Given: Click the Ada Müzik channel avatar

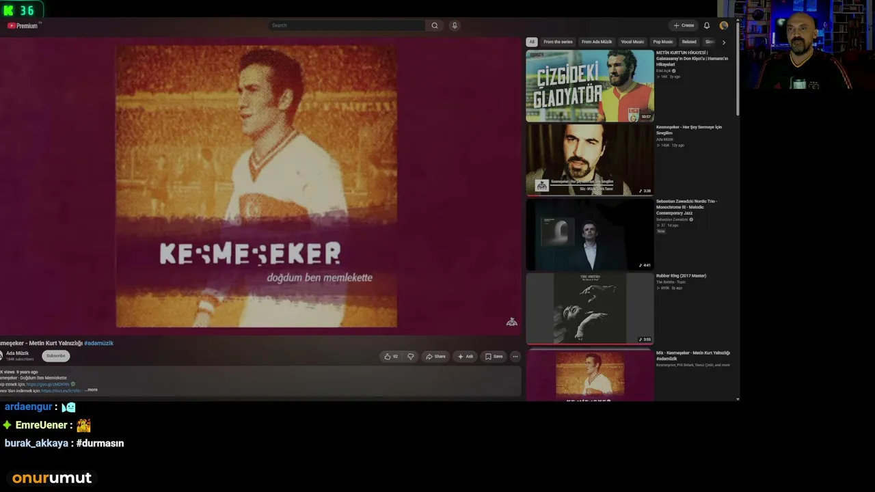Looking at the screenshot, I should point(1,356).
